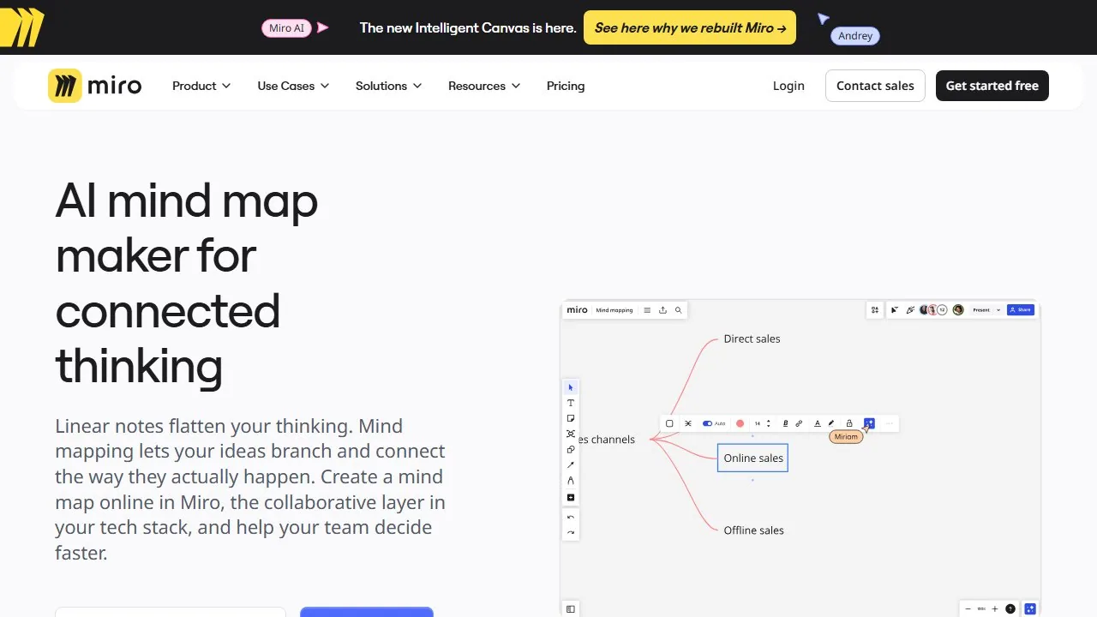Click the Get started free button
This screenshot has width=1097, height=617.
[x=992, y=86]
